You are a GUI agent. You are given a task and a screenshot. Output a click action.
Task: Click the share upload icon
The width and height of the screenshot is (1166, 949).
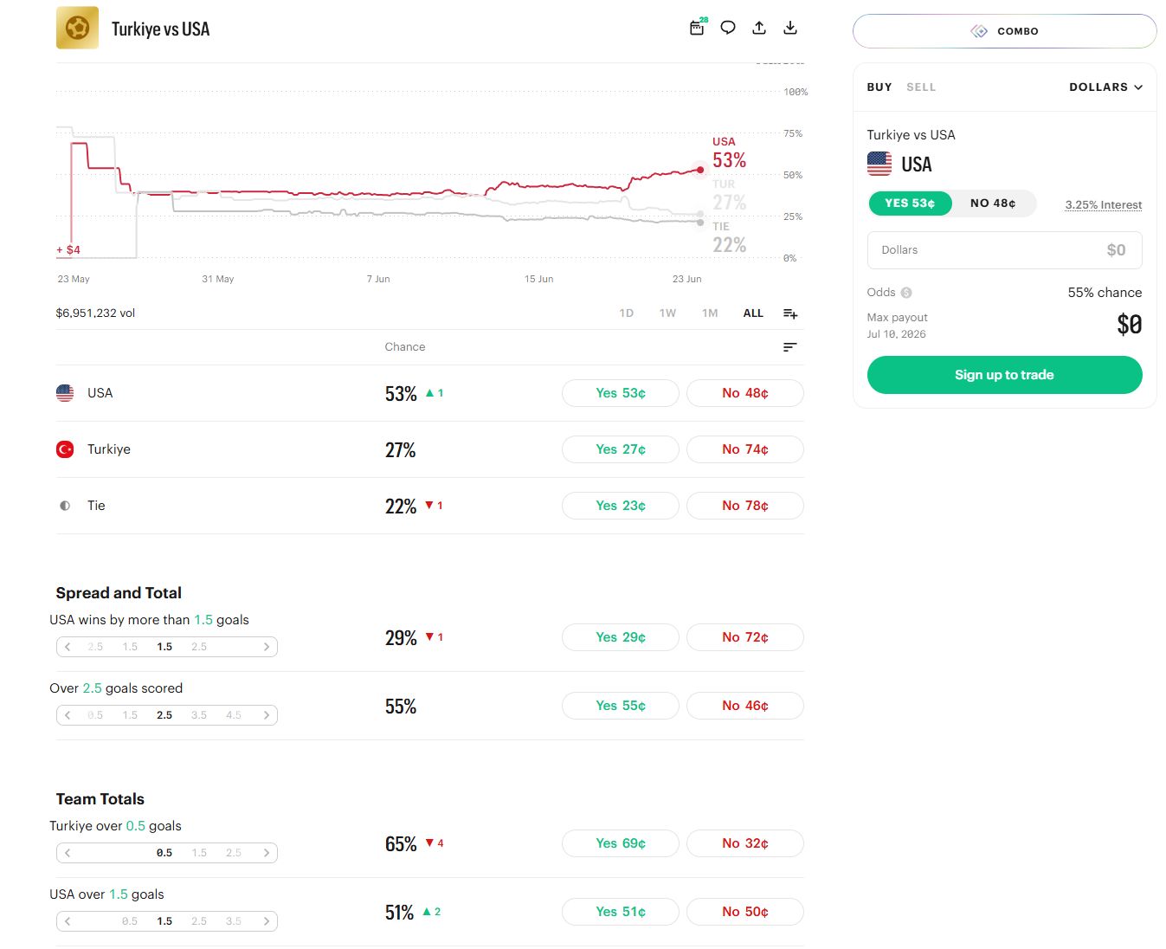[x=759, y=28]
